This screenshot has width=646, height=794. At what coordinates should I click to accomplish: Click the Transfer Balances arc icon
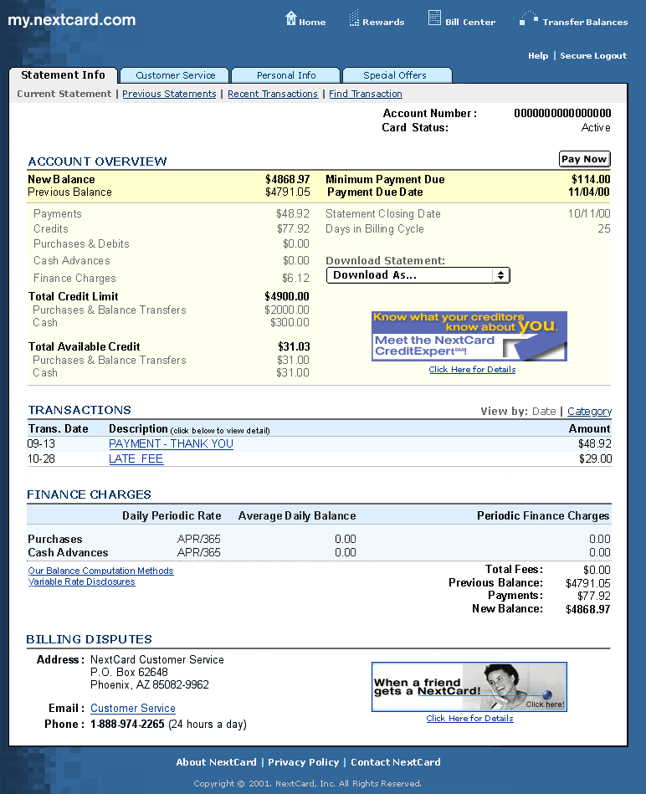point(529,18)
